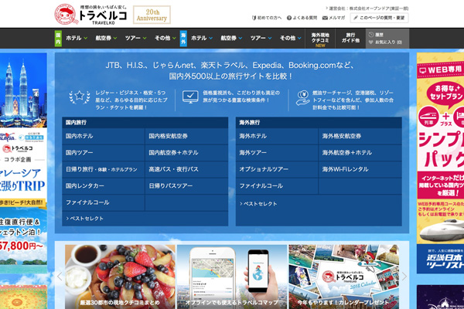Select the blue 海外 category badge
The image size is (464, 309).
[x=183, y=39]
